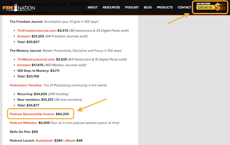
Task: Click the Fire Nation logo
Action: tap(19, 8)
